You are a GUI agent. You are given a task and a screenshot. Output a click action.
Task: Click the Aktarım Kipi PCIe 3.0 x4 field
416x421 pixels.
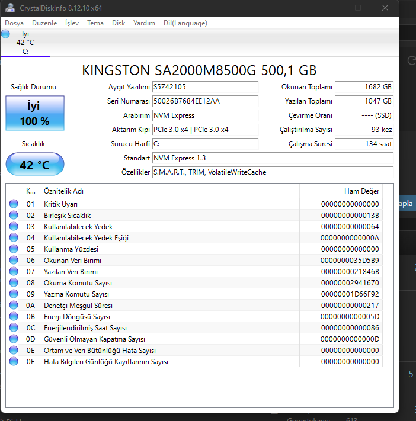[205, 130]
